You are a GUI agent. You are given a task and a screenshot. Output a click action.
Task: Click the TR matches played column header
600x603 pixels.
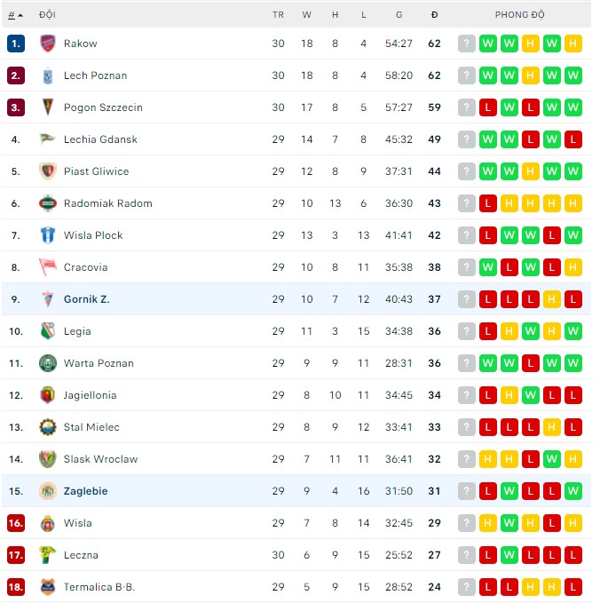coord(278,14)
